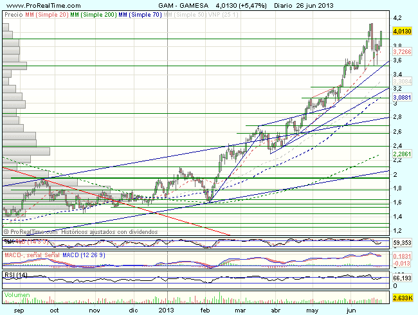
Task: Click the 66,193 RSI value tag
Action: [401, 278]
